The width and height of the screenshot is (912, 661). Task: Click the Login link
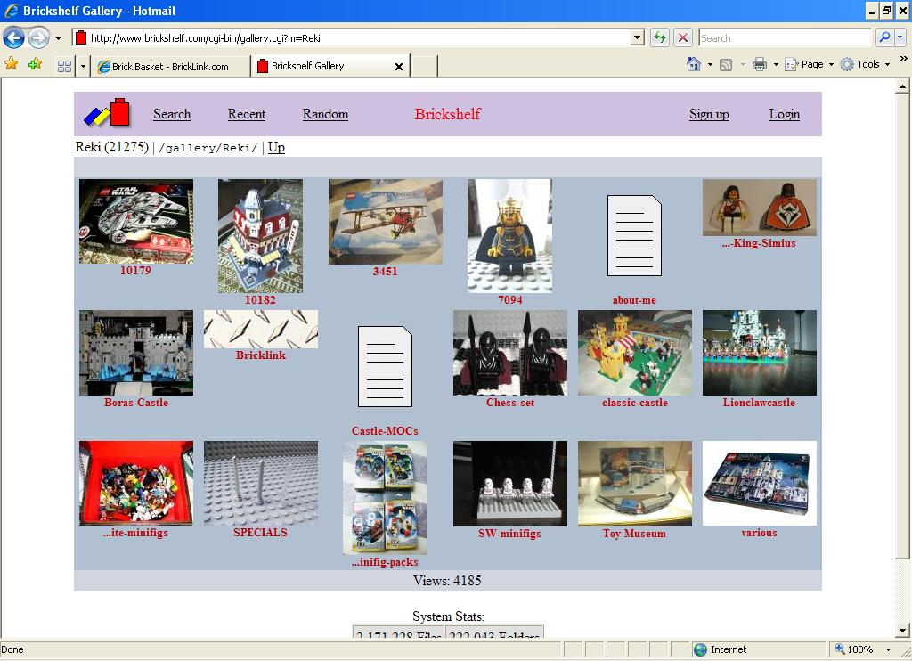(784, 114)
